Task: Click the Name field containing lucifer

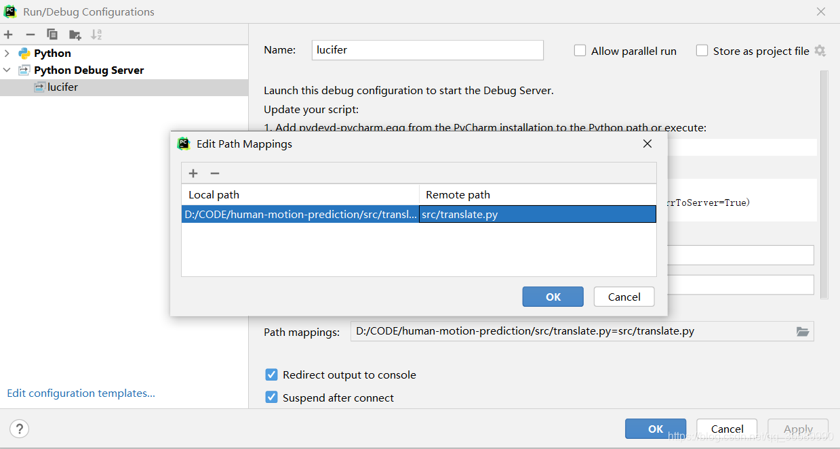Action: 428,50
